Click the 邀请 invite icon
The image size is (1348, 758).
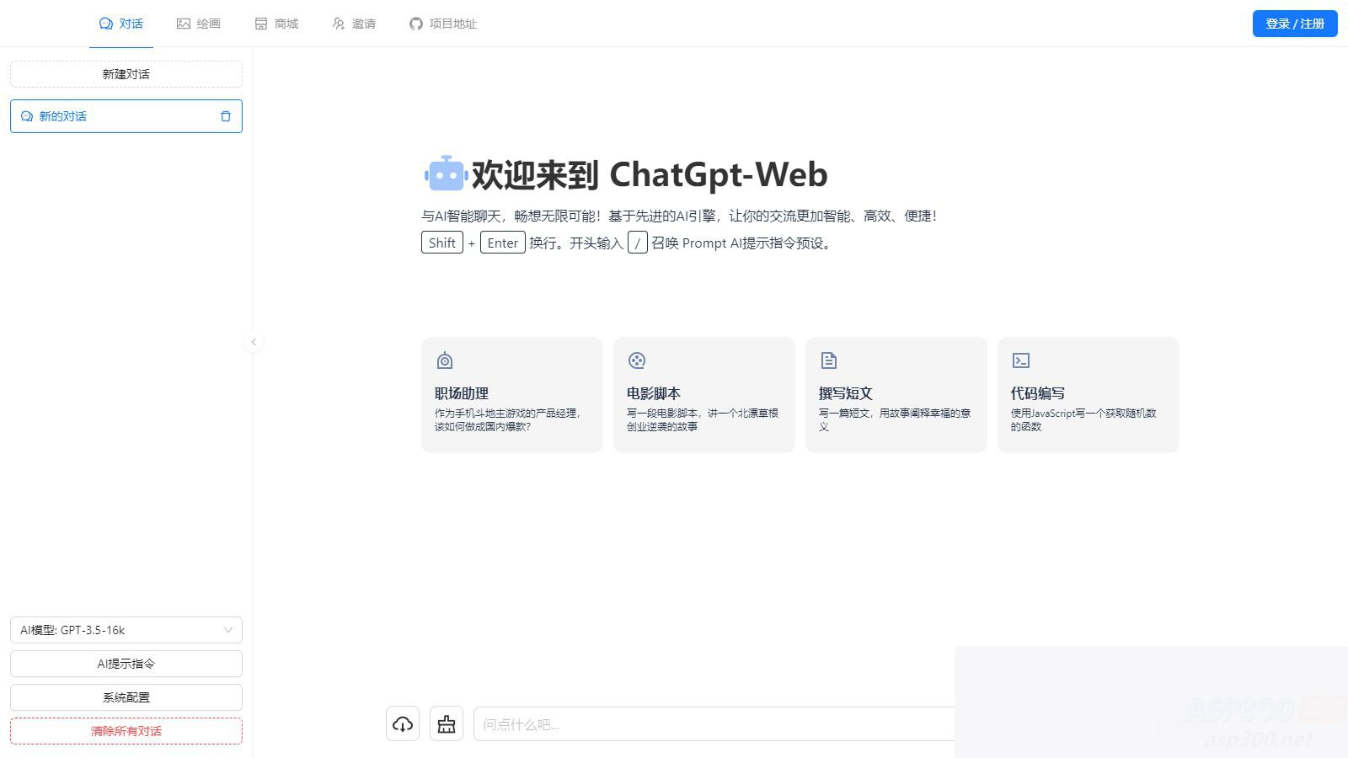pyautogui.click(x=338, y=24)
